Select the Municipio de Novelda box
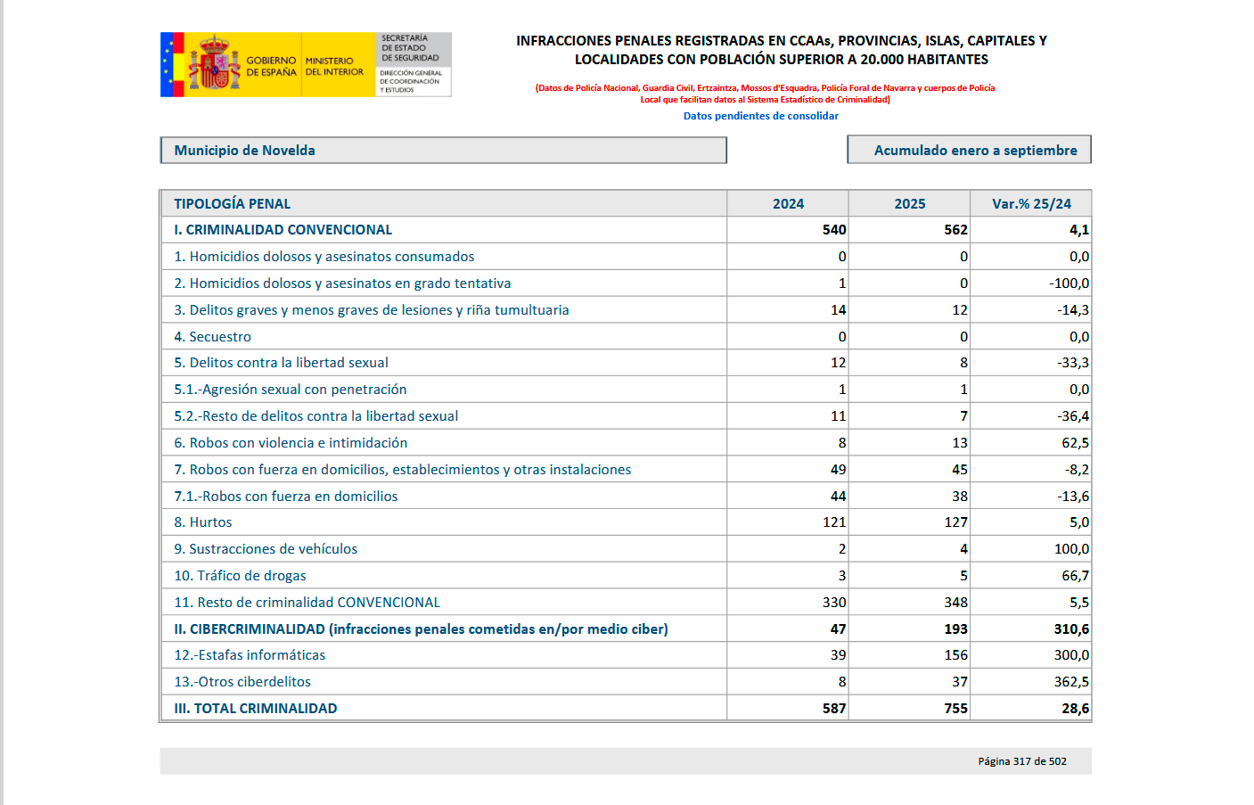 point(443,151)
